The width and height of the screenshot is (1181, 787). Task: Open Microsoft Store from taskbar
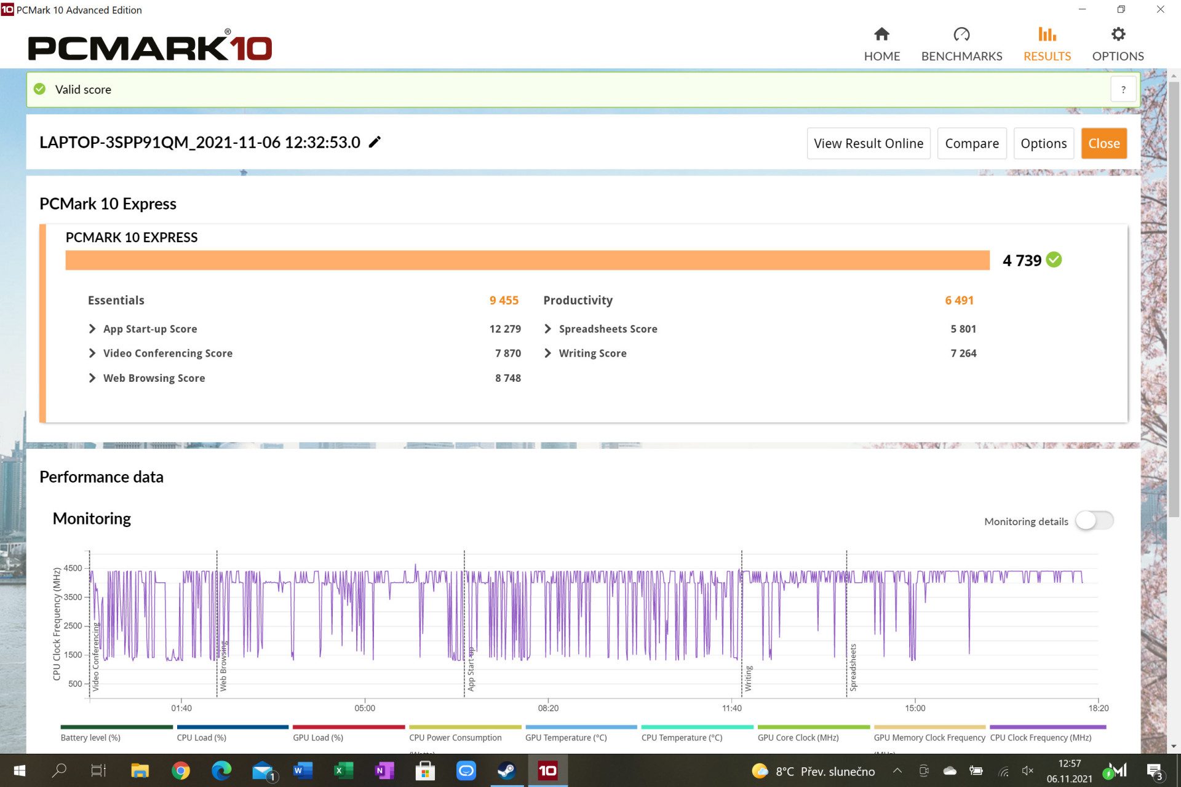coord(425,770)
